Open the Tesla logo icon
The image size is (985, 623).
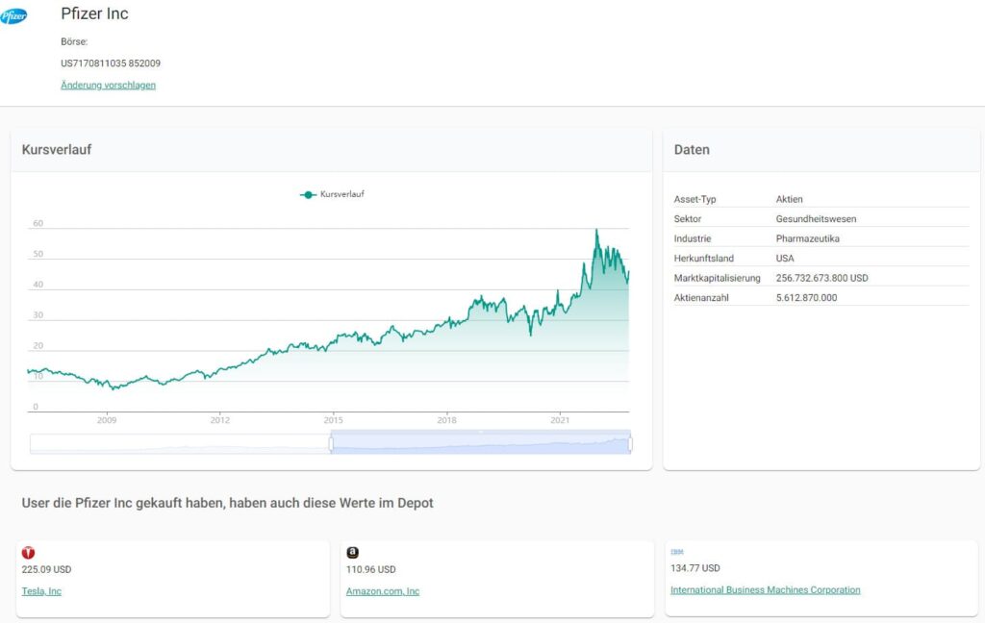pos(28,553)
